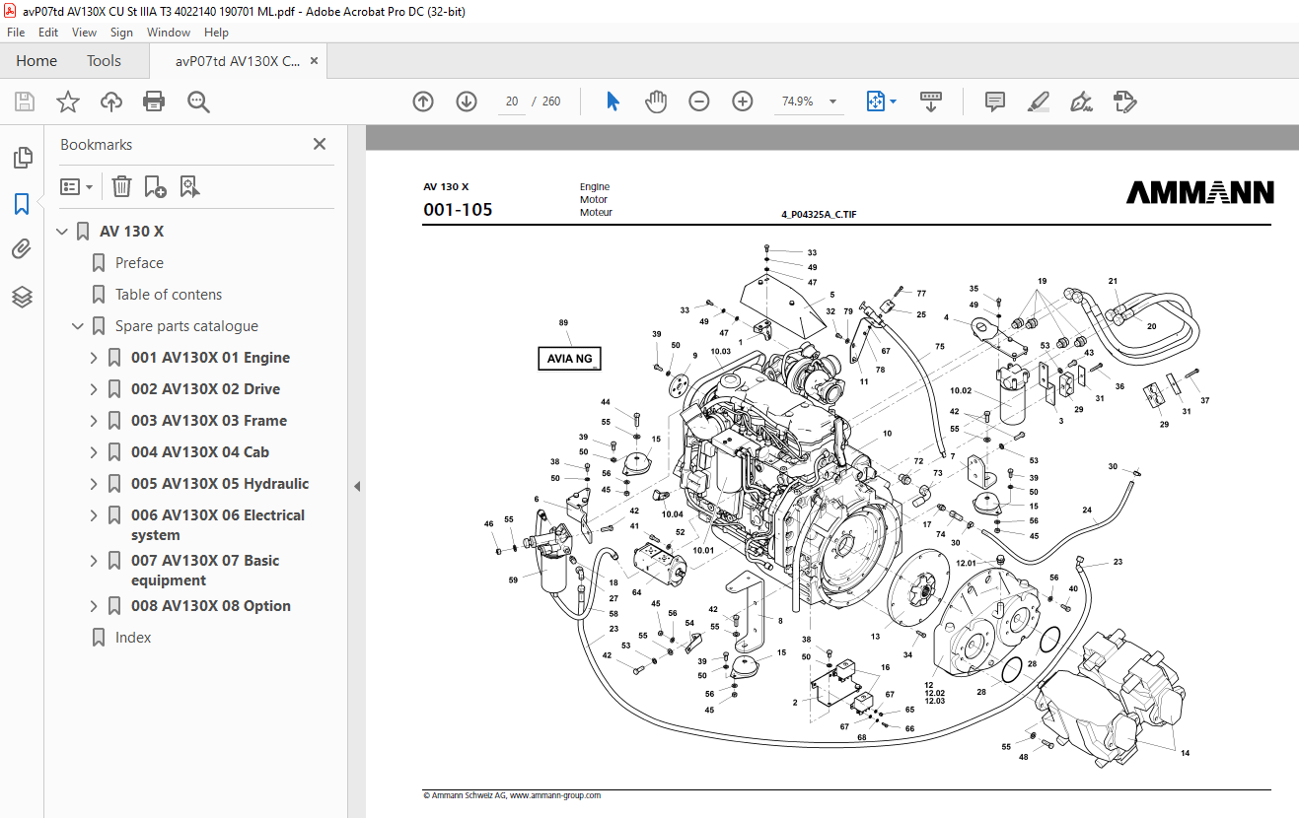This screenshot has height=818, width=1299.
Task: Go to the previous page arrow
Action: pyautogui.click(x=423, y=102)
